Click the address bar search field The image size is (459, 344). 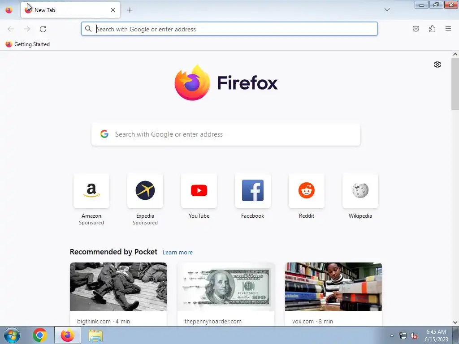(229, 29)
